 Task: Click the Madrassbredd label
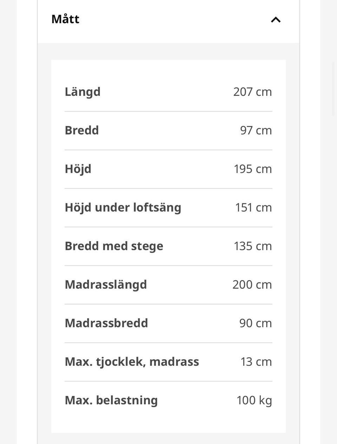tap(106, 323)
